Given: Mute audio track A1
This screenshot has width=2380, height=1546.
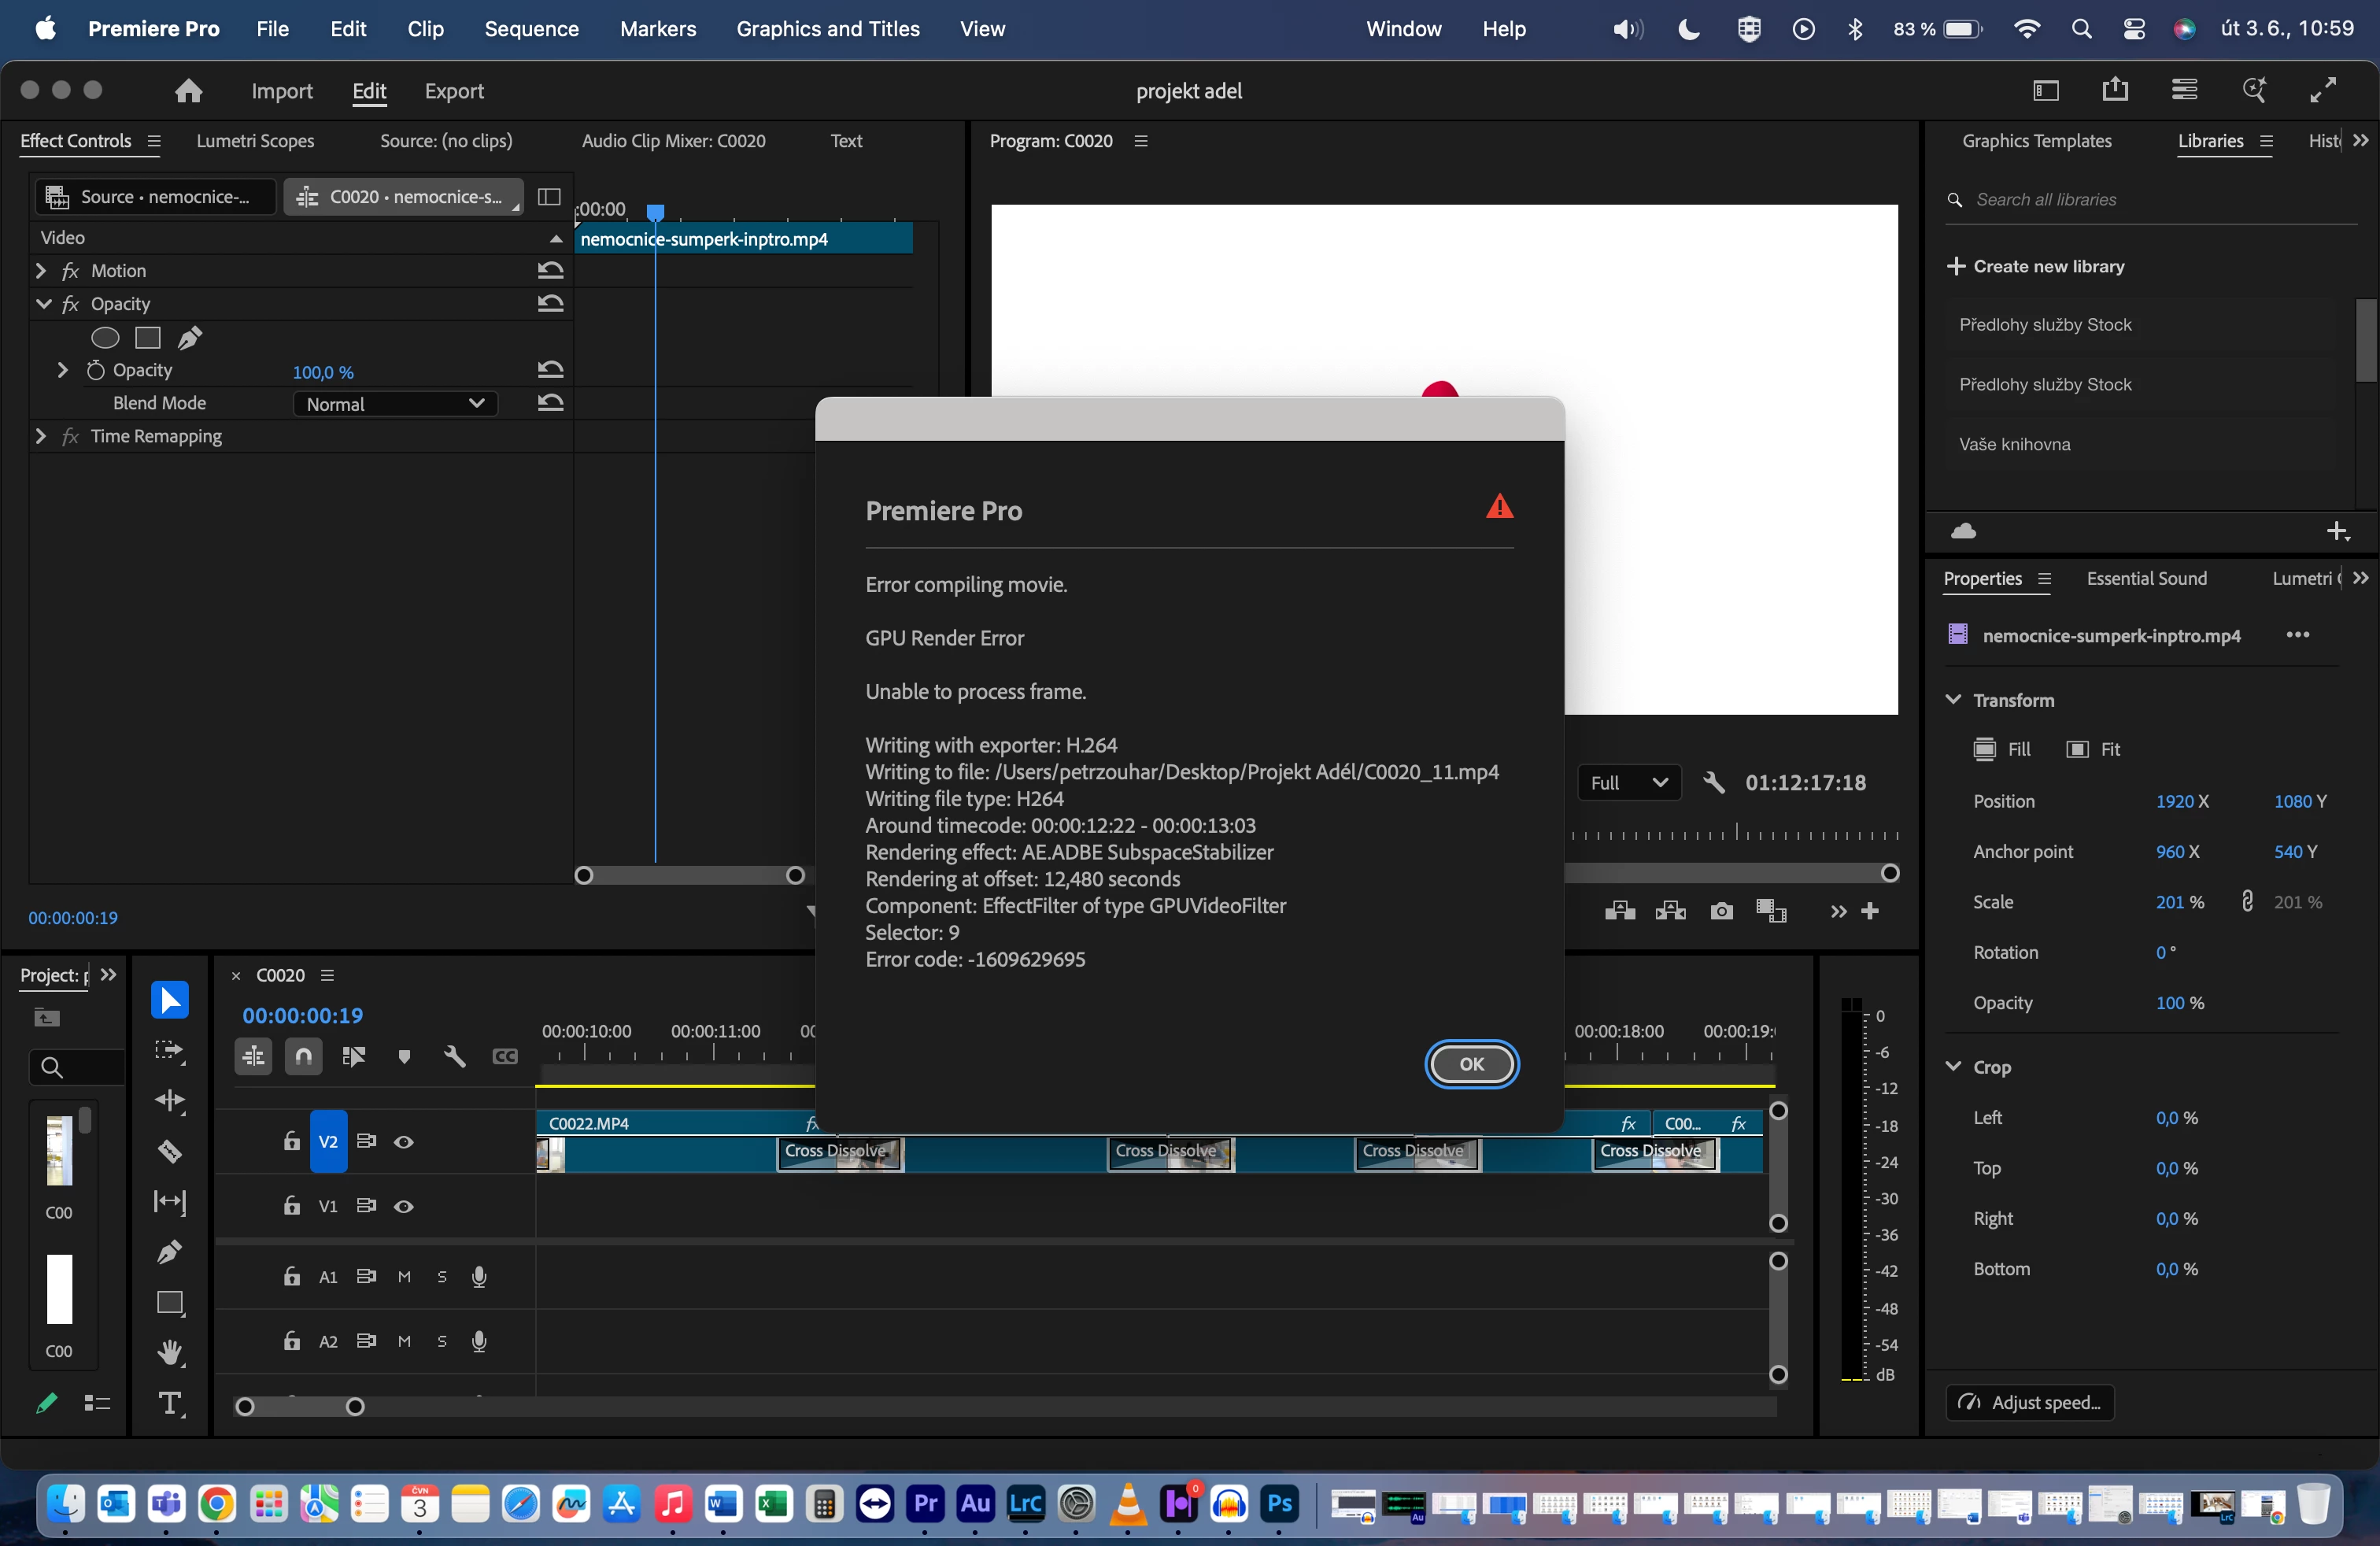Looking at the screenshot, I should [x=404, y=1277].
